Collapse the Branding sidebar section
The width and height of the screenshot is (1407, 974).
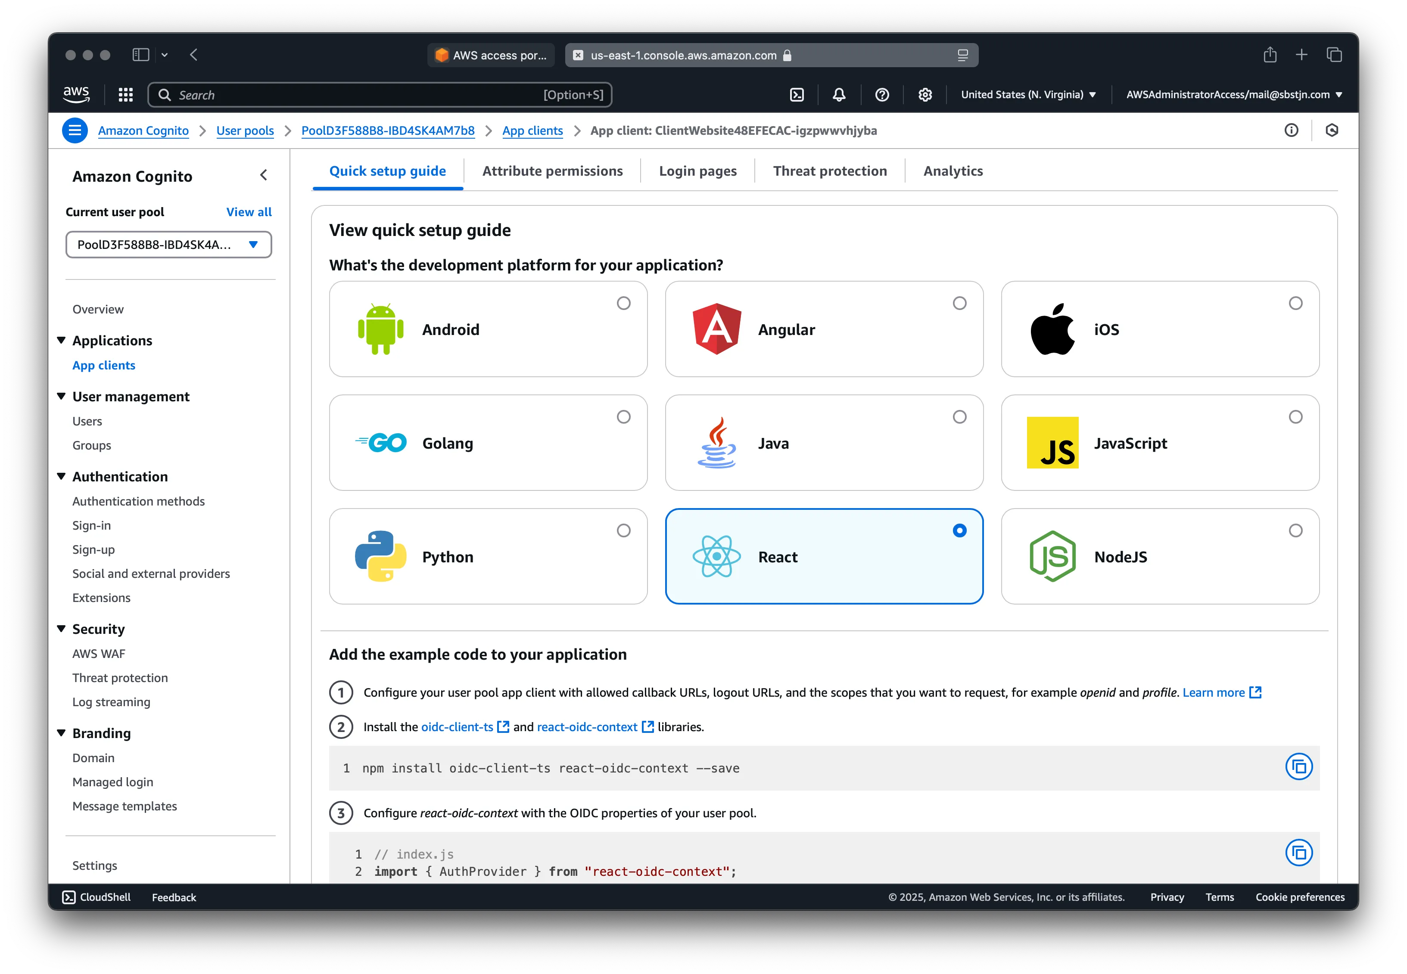(60, 732)
